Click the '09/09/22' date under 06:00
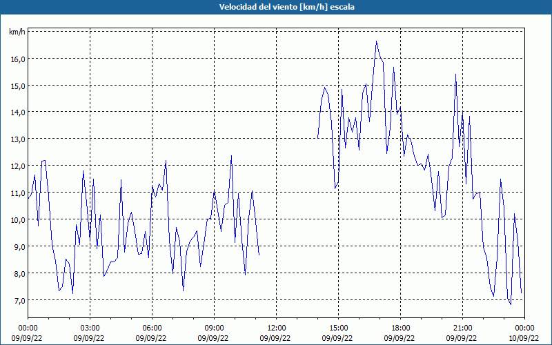 [x=151, y=338]
